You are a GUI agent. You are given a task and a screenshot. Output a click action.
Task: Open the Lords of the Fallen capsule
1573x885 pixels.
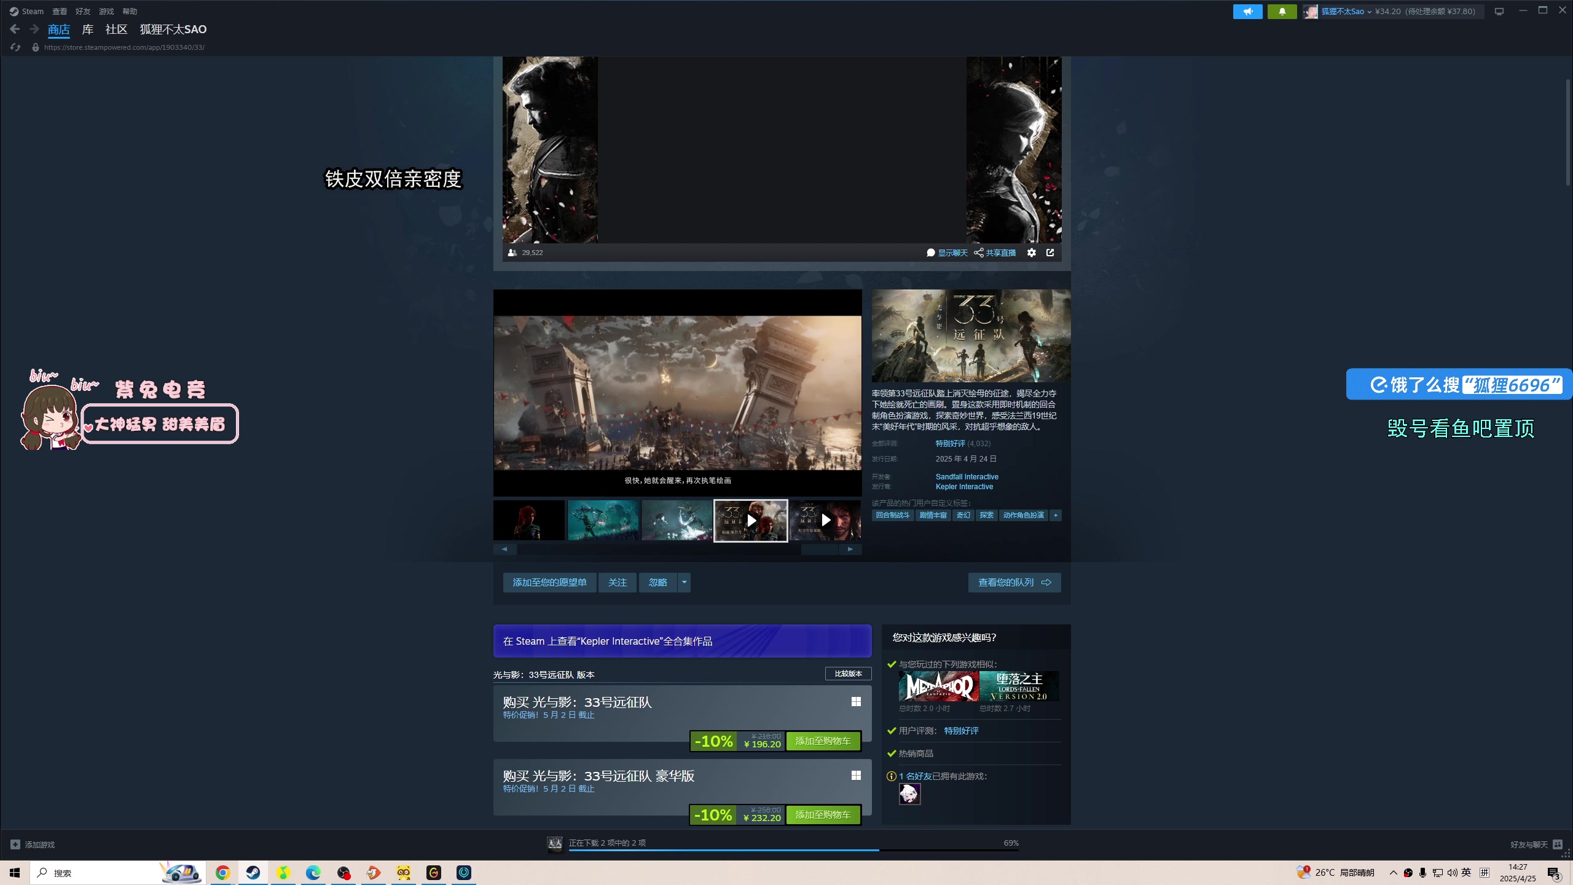point(1019,686)
